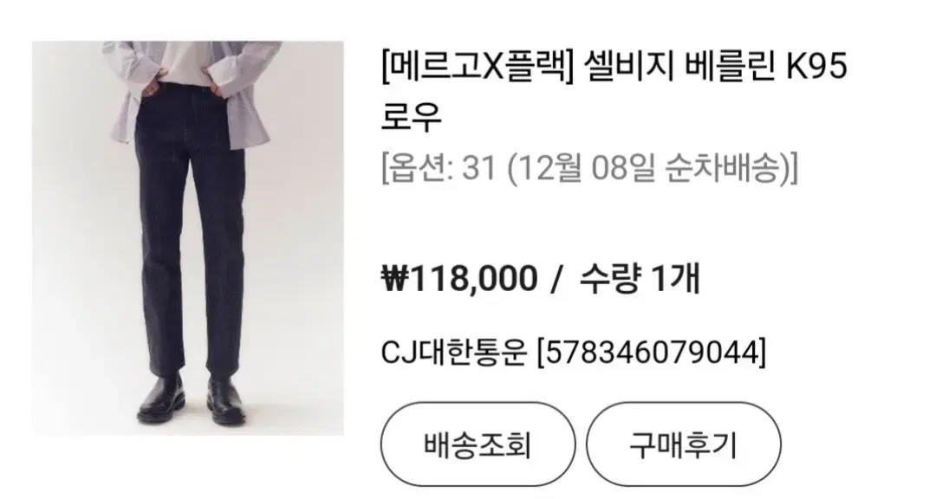The image size is (936, 499).
Task: Click the 수량 label next to price
Action: (x=610, y=278)
